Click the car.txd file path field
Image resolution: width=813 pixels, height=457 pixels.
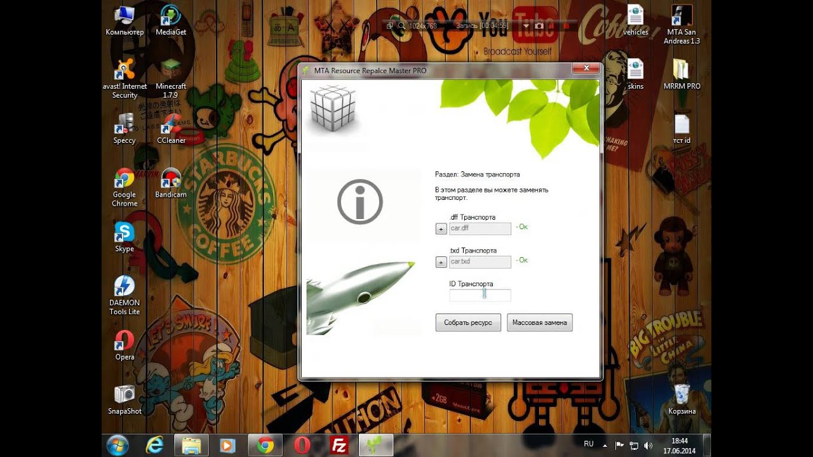tap(480, 262)
